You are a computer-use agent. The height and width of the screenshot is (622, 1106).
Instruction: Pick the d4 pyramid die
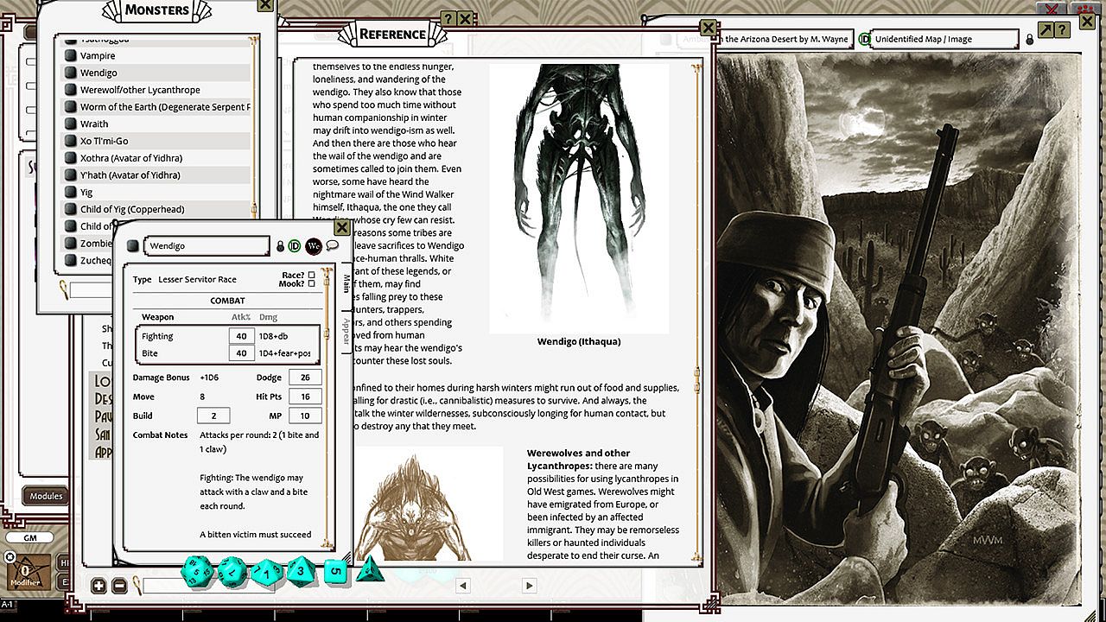[369, 568]
